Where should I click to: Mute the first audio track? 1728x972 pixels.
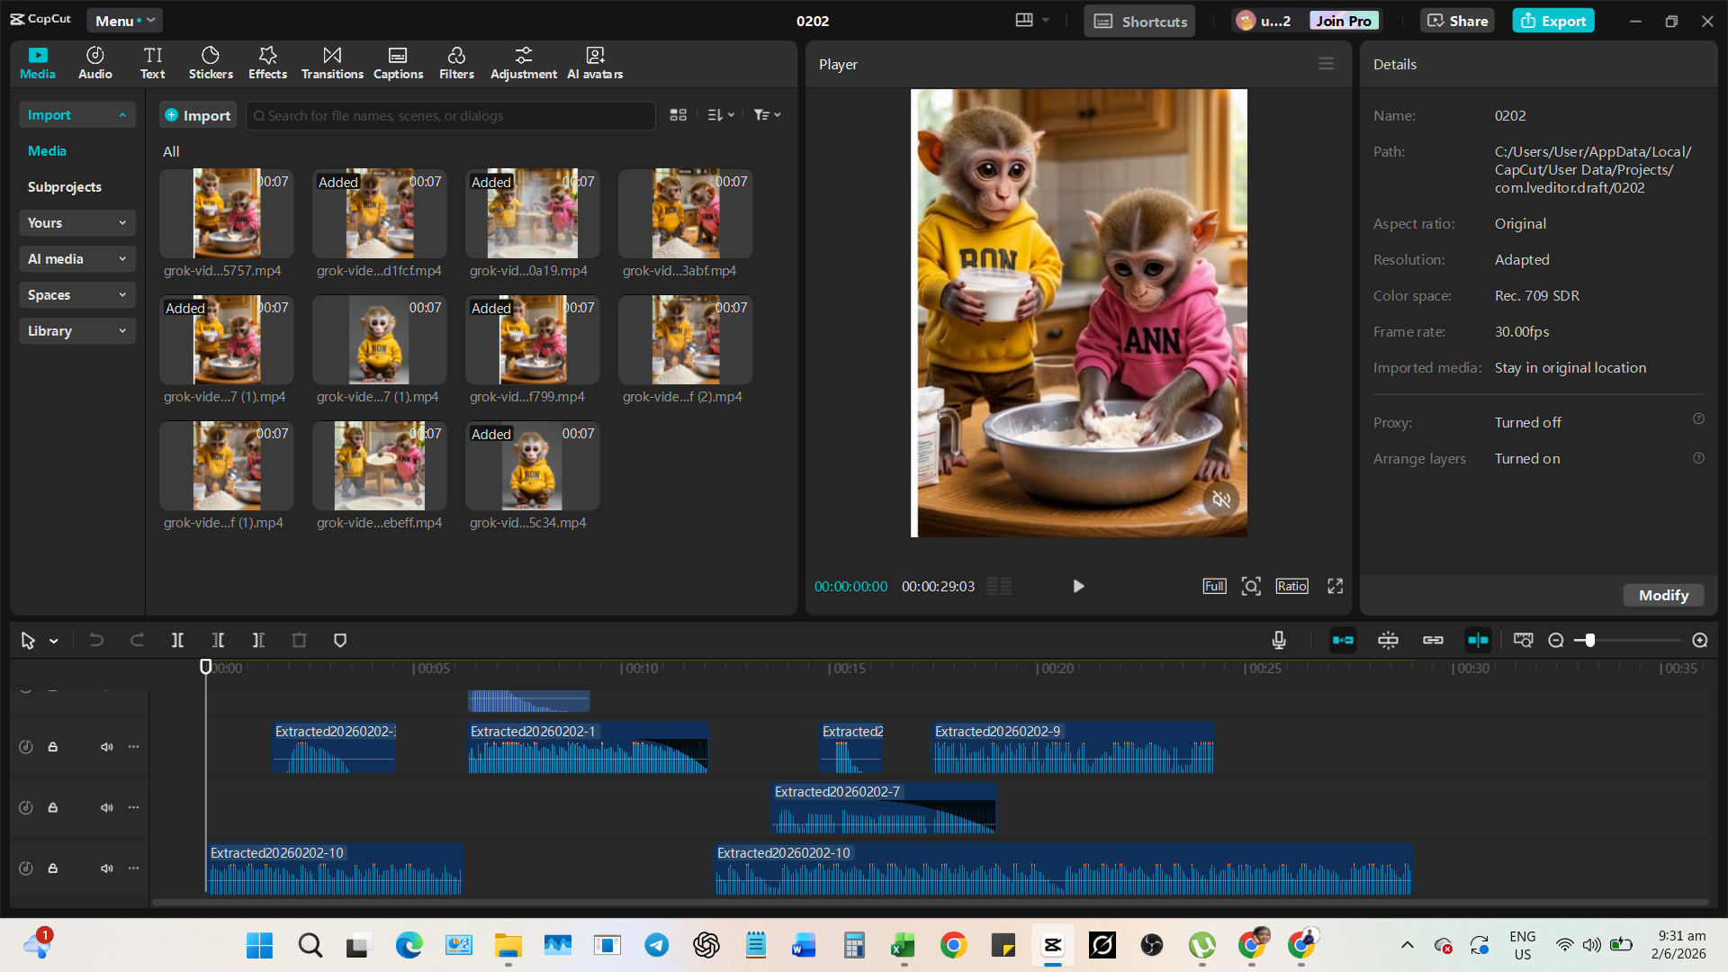pyautogui.click(x=106, y=747)
